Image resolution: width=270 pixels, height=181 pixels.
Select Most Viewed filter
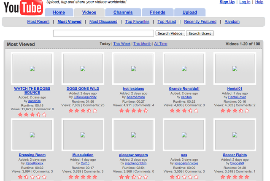(69, 21)
